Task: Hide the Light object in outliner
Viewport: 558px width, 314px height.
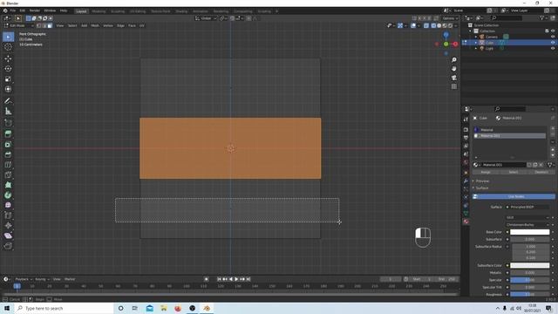Action: pos(553,48)
